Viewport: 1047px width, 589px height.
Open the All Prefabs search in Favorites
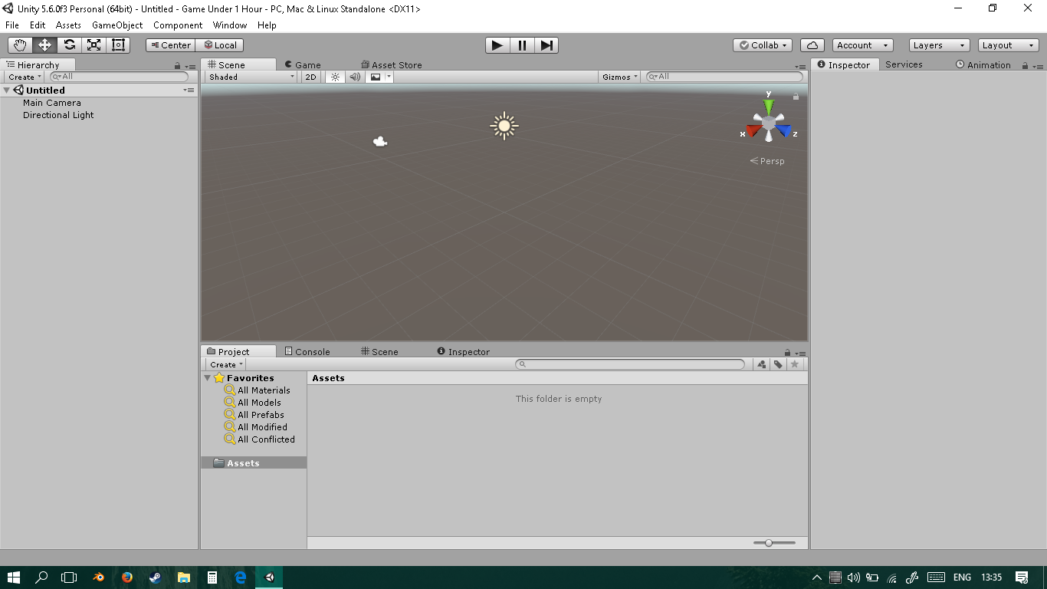point(260,414)
